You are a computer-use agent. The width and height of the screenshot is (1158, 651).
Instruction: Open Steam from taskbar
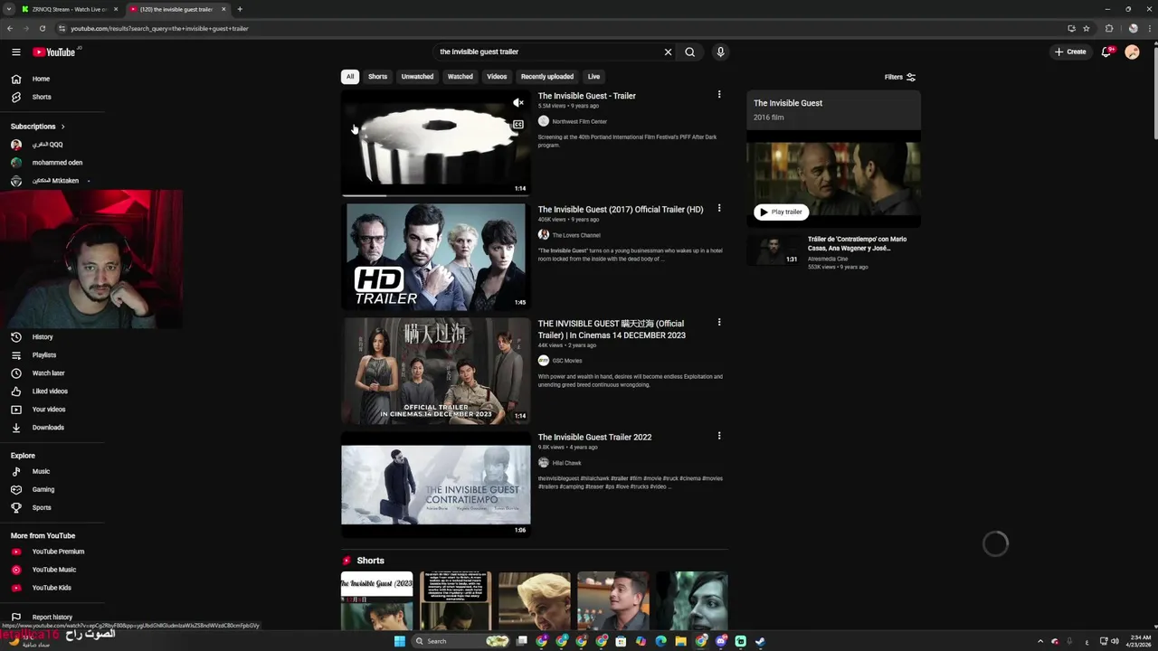[760, 641]
